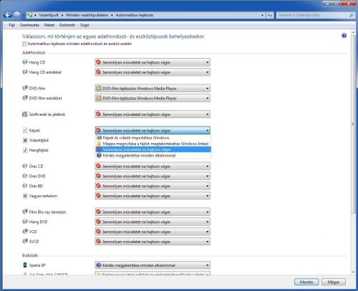Image resolution: width=358 pixels, height=291 pixels.
Task: Open the Üres DVD action dropdown
Action: pos(153,176)
